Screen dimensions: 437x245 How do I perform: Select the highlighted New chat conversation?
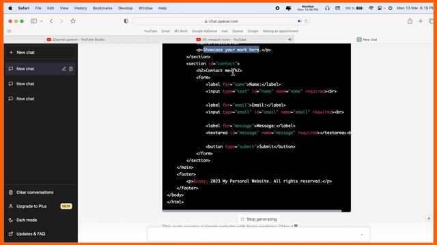point(40,69)
